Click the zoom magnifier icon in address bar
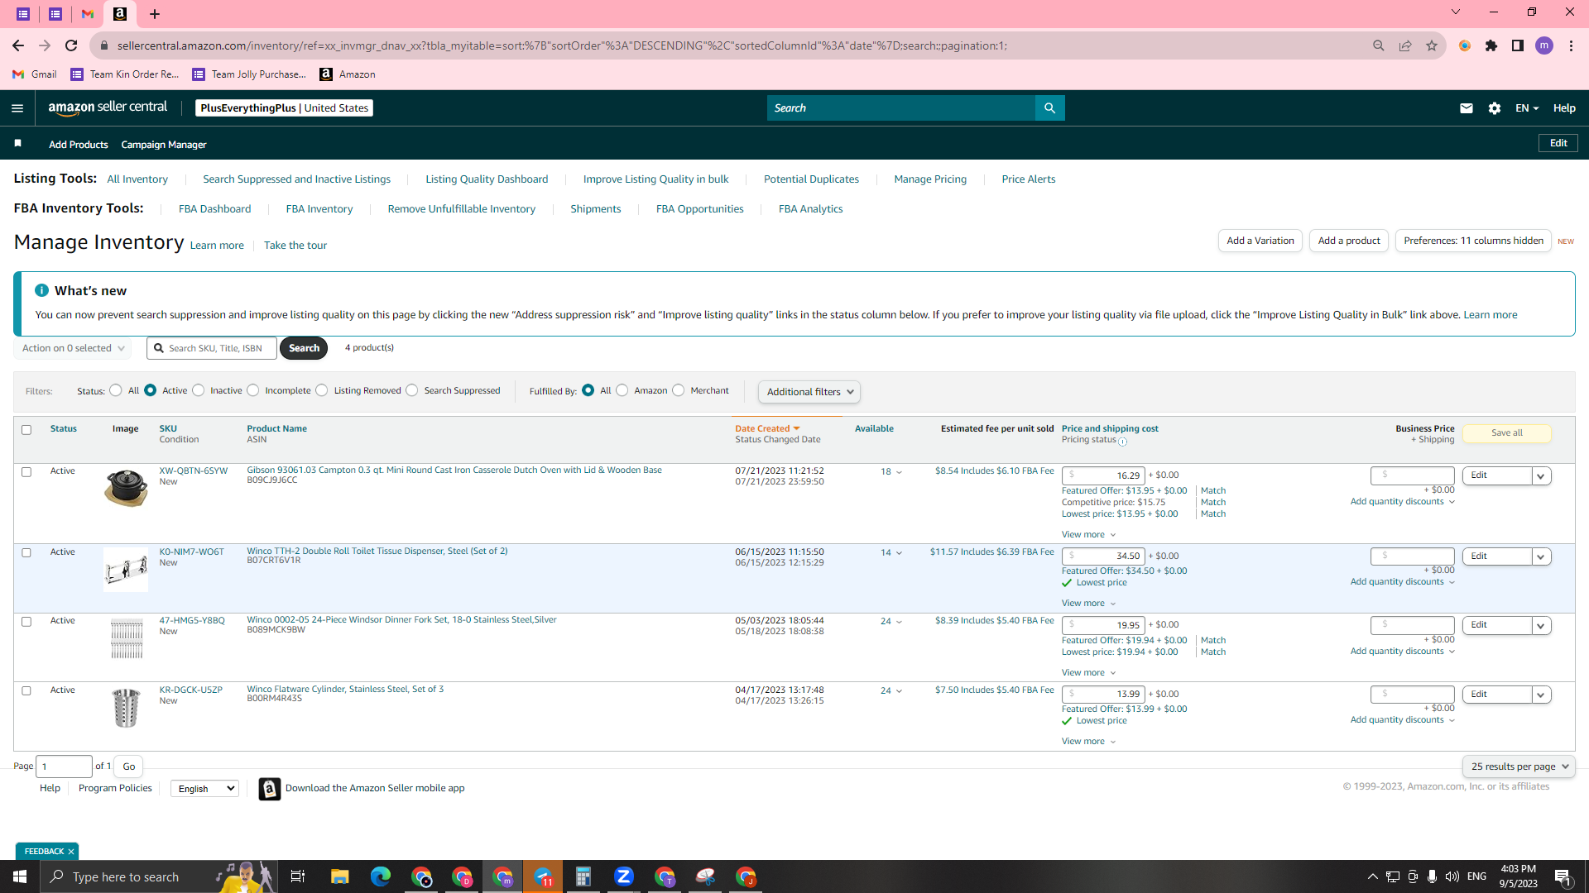This screenshot has width=1589, height=893. point(1379,45)
